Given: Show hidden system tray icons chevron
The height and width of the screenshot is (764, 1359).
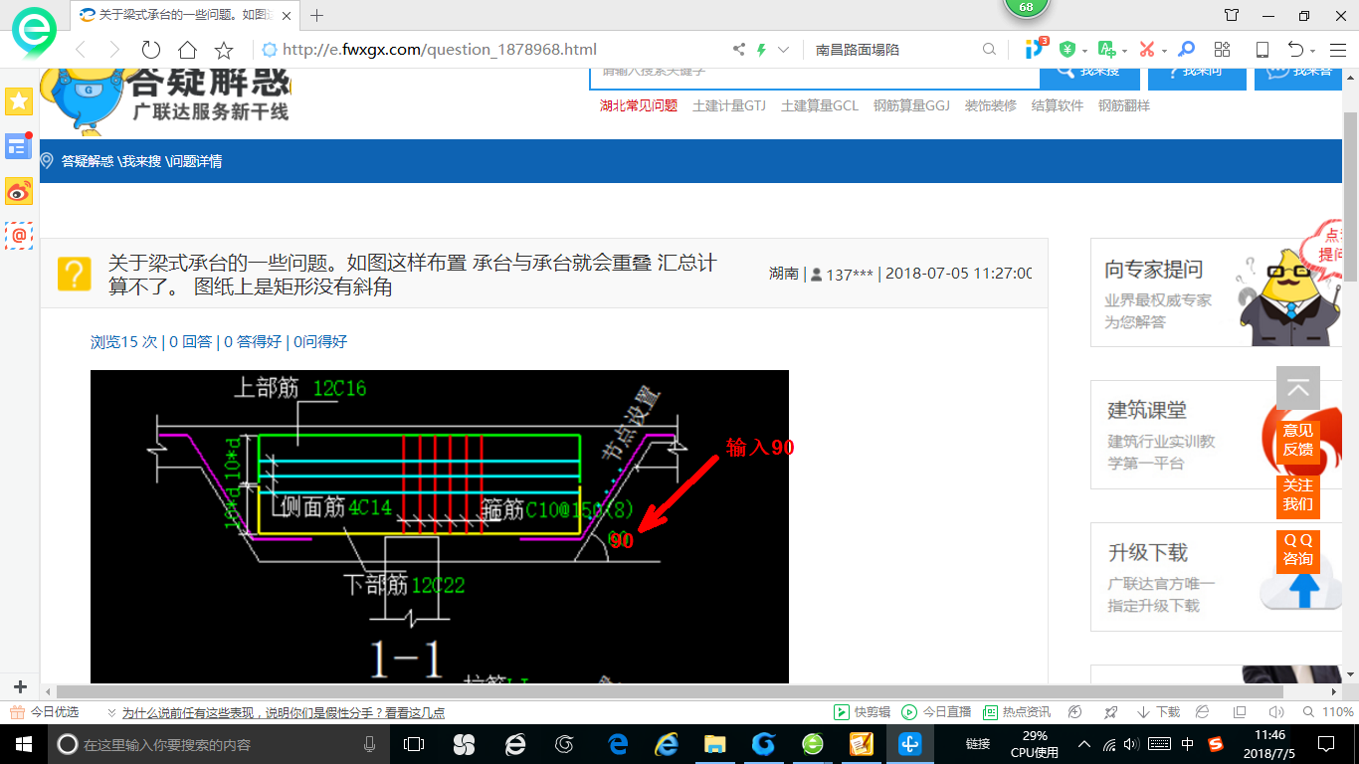Looking at the screenshot, I should (1084, 743).
